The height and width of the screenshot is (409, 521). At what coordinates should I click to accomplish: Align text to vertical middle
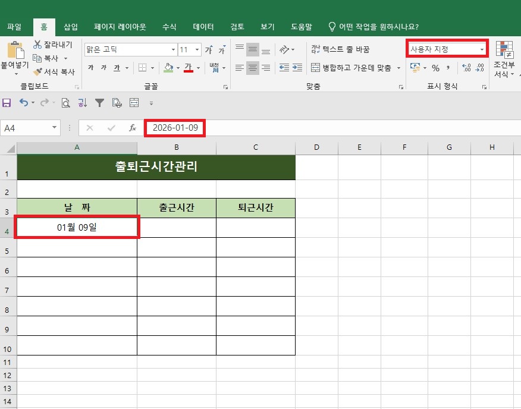253,50
